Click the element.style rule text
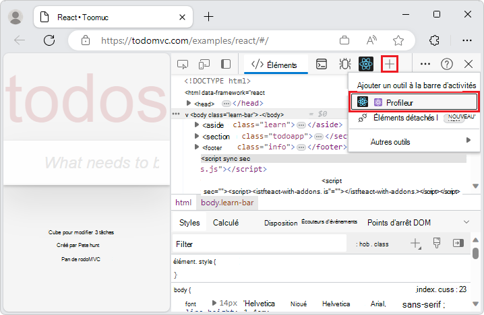Viewport: 484px width, 315px height. [194, 262]
